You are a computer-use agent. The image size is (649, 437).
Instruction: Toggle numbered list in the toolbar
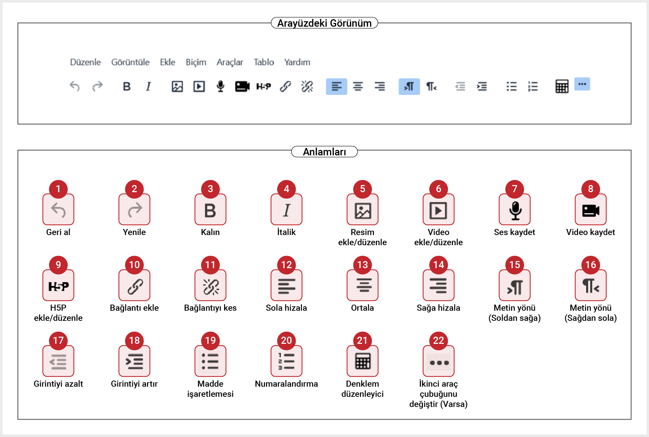click(533, 86)
